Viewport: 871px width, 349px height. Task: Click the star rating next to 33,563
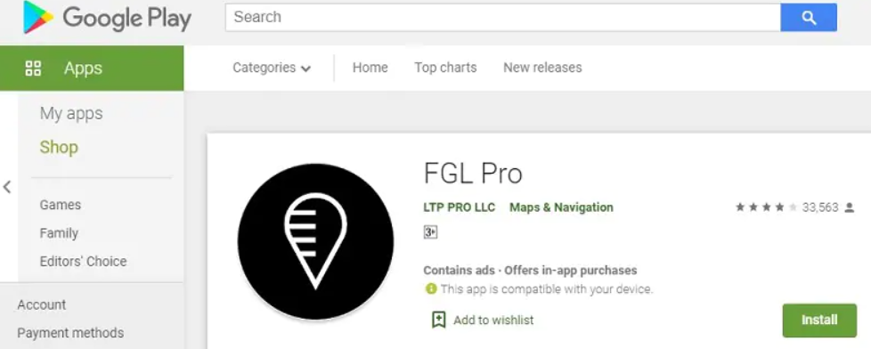pyautogui.click(x=767, y=207)
